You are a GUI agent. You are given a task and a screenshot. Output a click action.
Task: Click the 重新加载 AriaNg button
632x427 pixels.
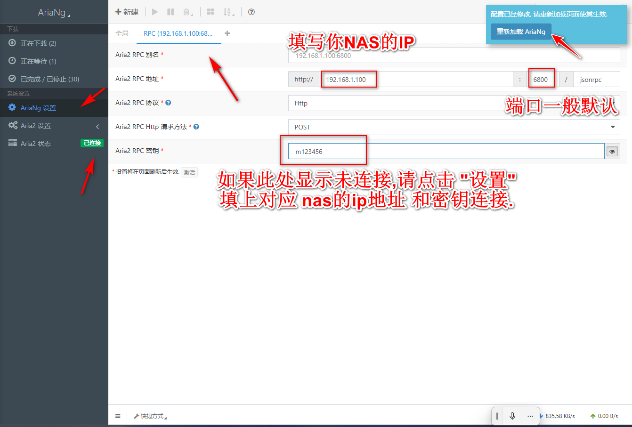tap(521, 32)
